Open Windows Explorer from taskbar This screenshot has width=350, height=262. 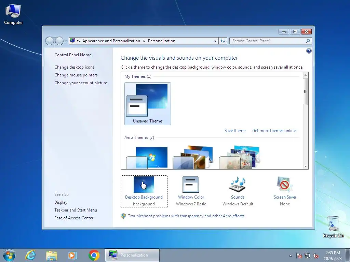pos(52,255)
